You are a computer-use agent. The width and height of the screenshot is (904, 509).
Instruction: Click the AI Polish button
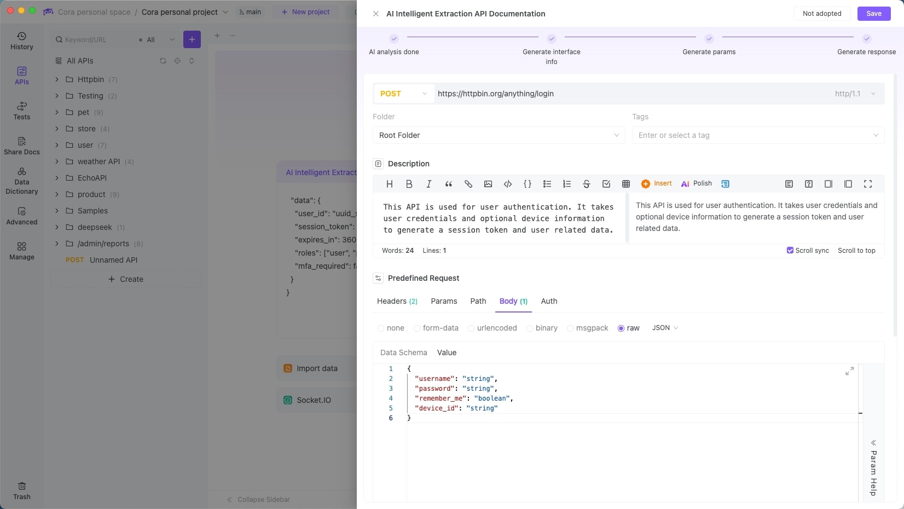696,184
